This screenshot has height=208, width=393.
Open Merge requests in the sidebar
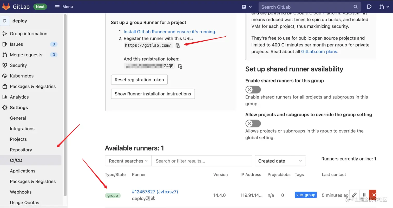26,55
